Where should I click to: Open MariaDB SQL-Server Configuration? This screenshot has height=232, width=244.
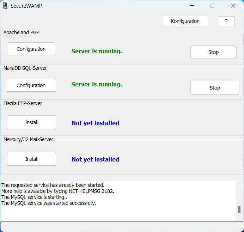[31, 85]
